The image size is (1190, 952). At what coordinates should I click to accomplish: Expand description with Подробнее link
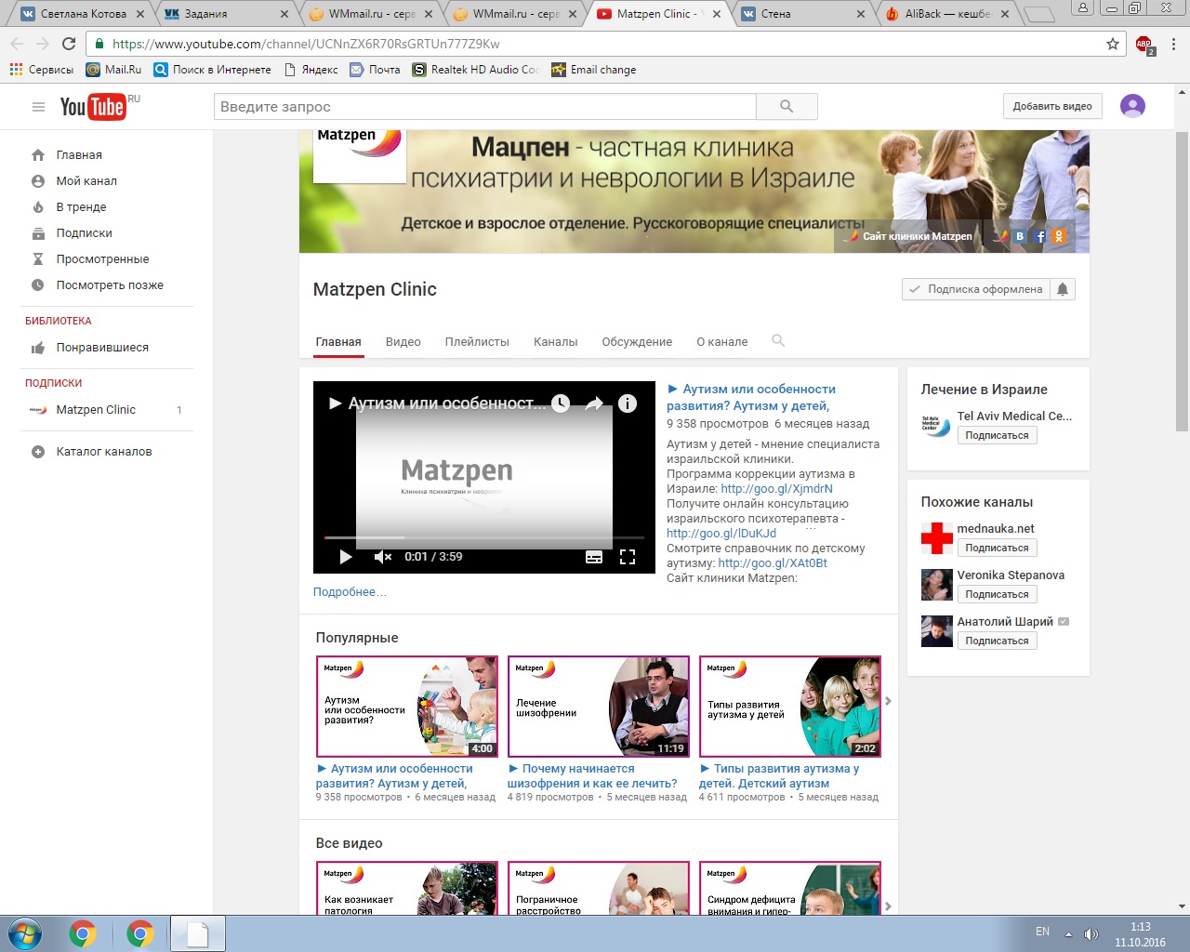tap(350, 592)
